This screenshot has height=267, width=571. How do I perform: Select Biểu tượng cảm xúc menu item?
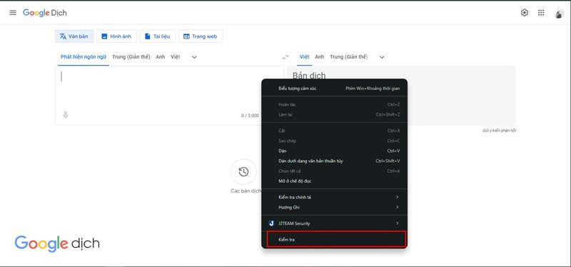[334, 89]
